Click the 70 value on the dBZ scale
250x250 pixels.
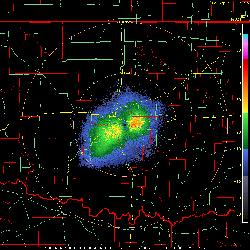coord(239,51)
